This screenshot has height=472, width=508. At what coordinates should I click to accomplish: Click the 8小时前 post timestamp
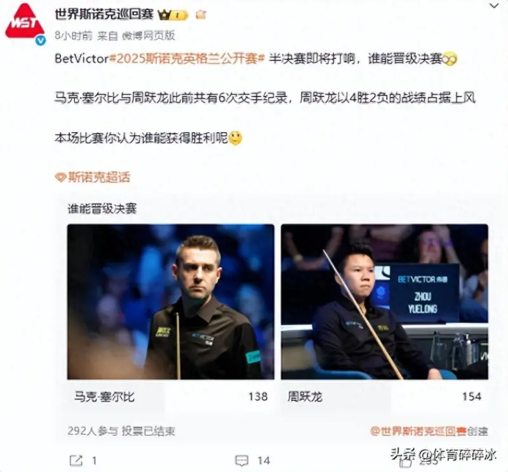click(x=74, y=36)
